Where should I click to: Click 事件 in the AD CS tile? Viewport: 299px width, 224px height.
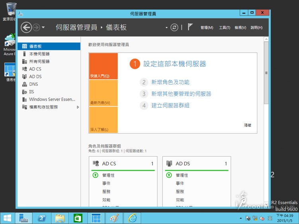[106, 183]
